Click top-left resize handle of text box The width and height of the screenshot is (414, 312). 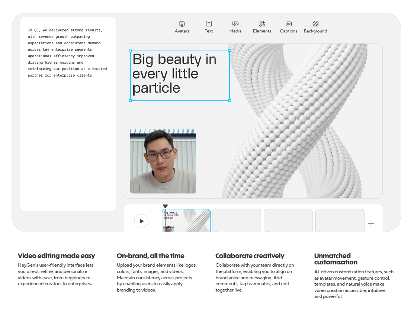(x=130, y=51)
